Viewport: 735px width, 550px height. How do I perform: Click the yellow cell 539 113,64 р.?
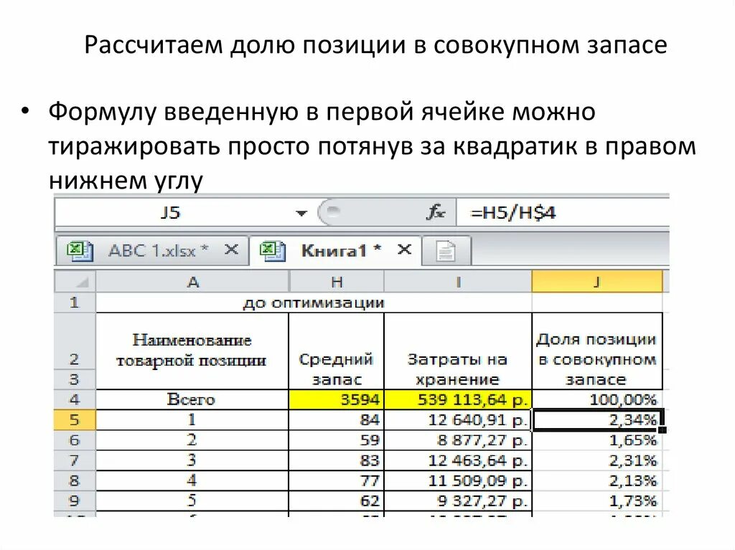click(458, 399)
